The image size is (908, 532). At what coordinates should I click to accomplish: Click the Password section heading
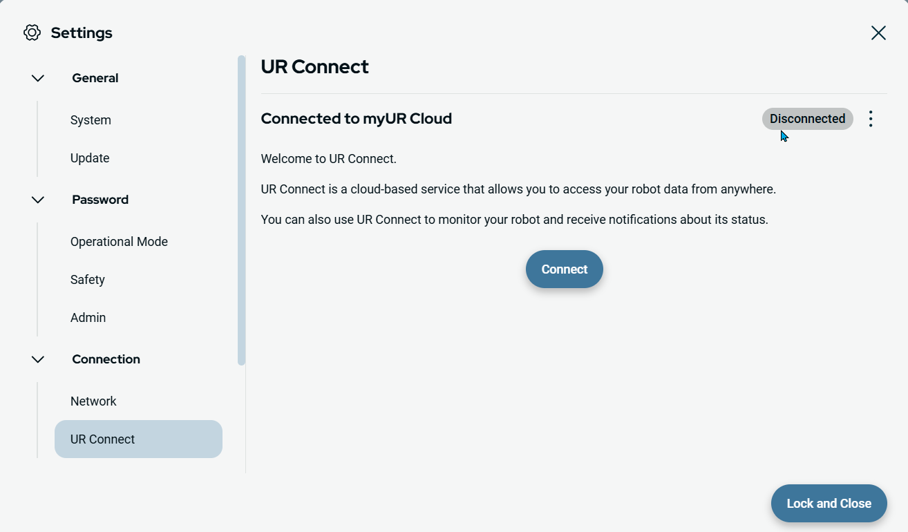(100, 200)
